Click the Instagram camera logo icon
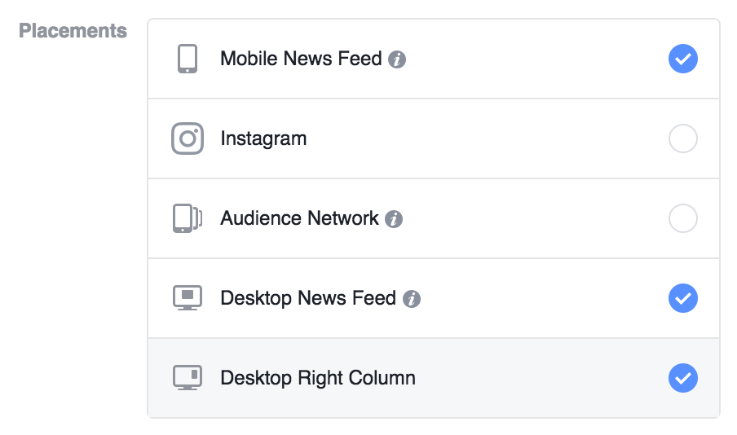 (188, 138)
